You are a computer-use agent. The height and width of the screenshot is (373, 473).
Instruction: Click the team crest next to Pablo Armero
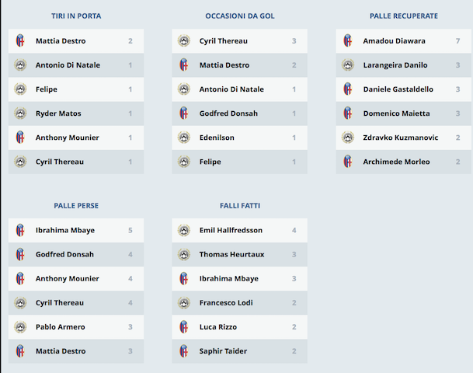coord(20,327)
